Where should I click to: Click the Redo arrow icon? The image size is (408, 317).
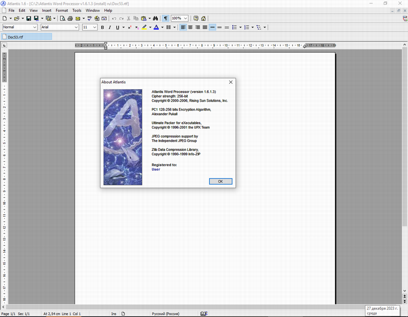point(121,19)
